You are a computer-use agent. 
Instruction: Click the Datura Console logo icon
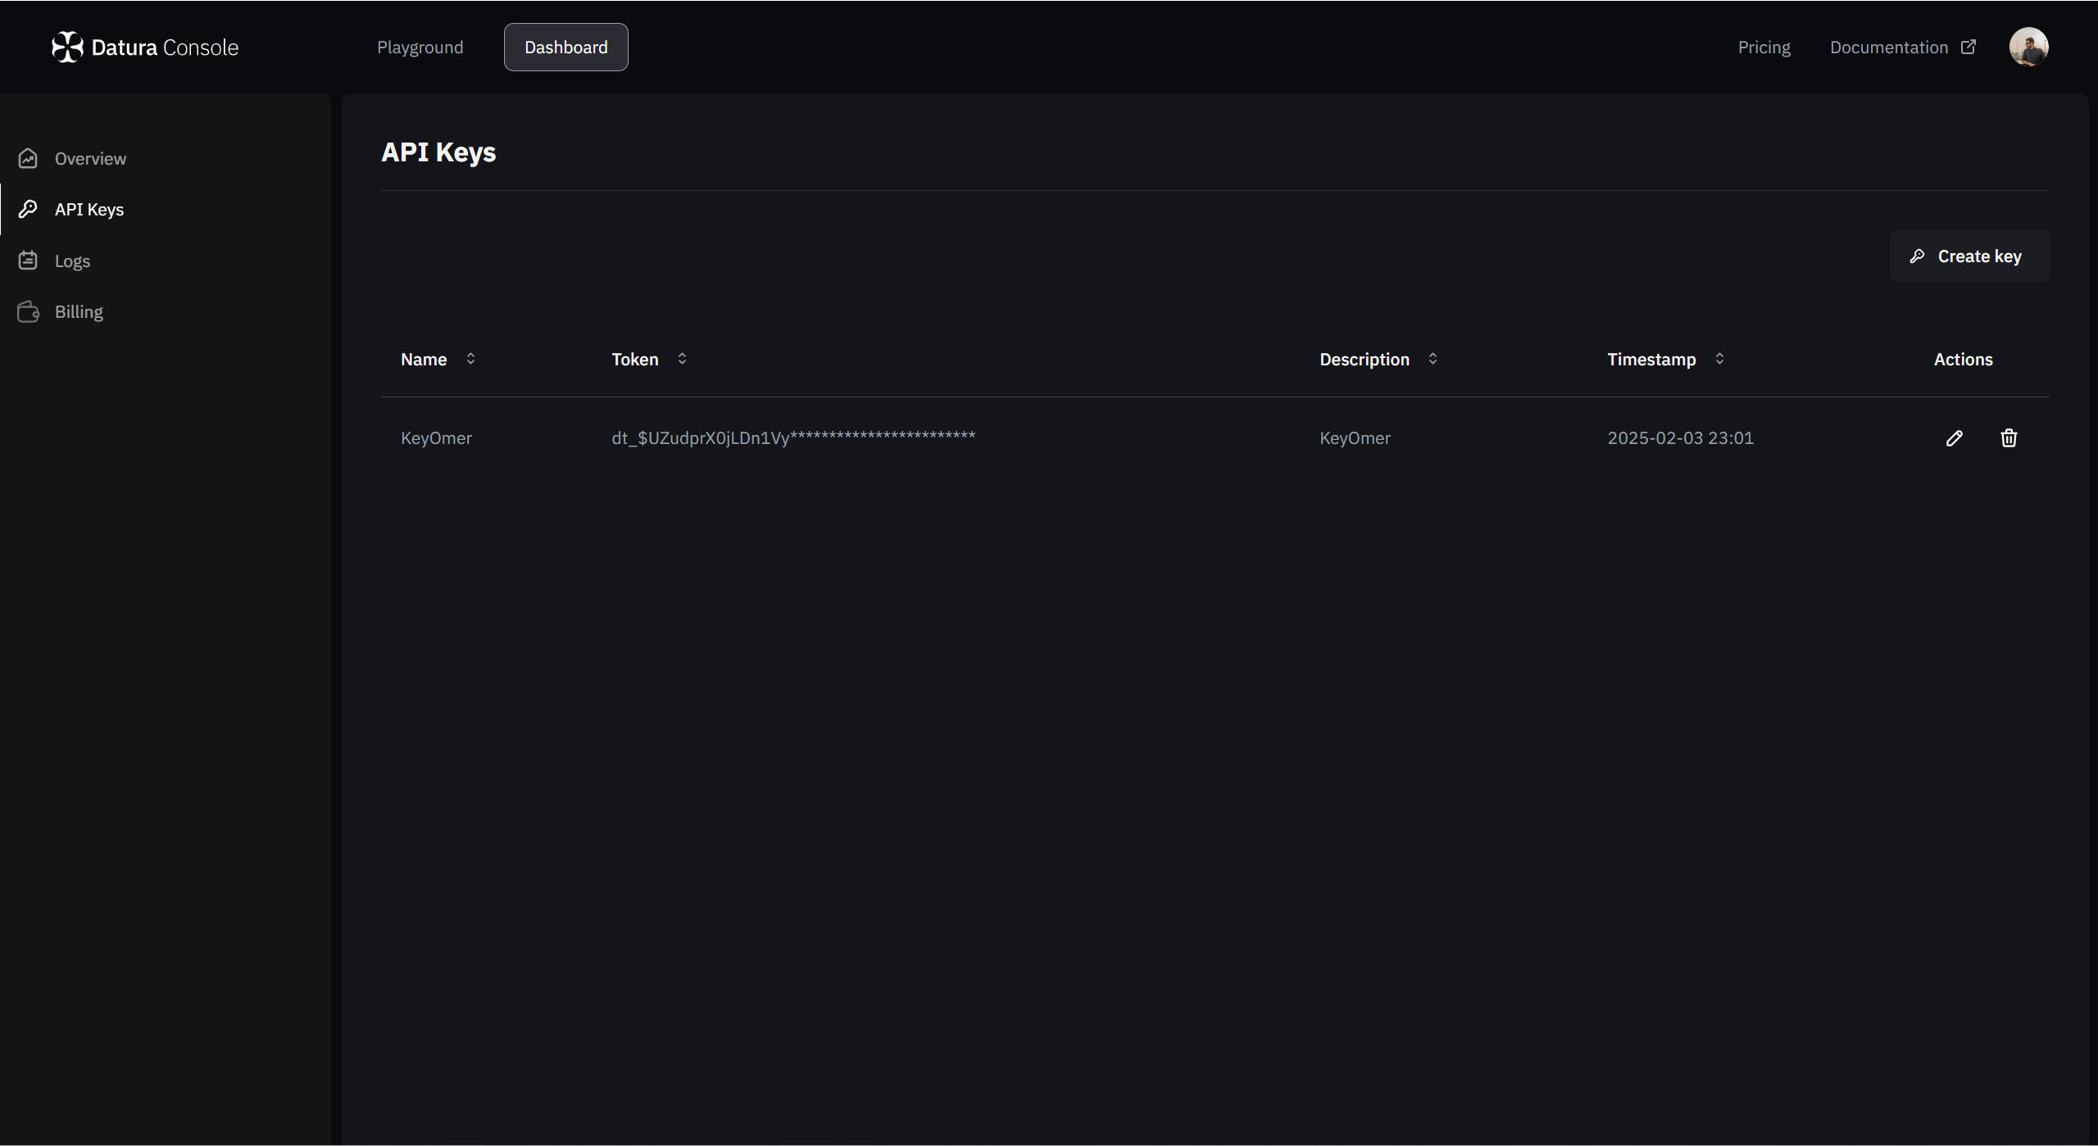[x=67, y=47]
